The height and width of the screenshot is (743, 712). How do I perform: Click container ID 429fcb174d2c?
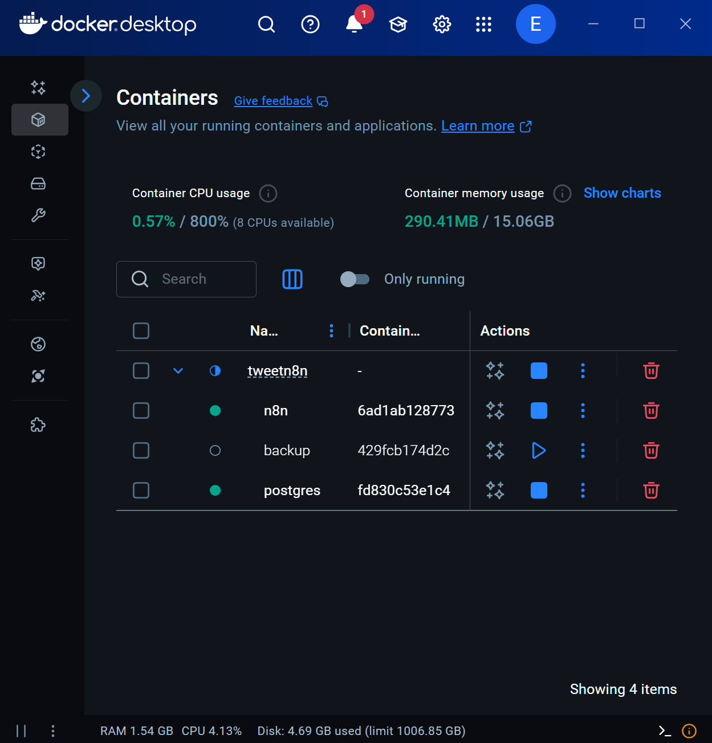point(404,451)
